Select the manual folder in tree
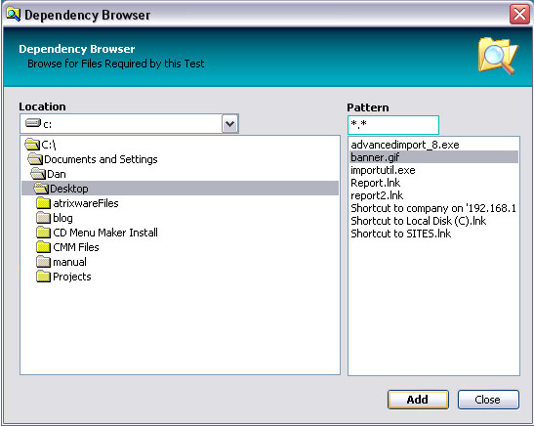 [69, 262]
